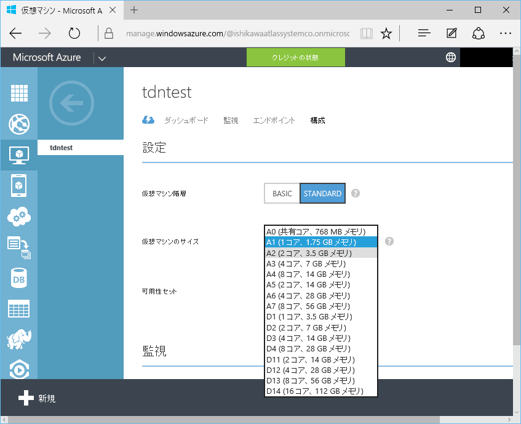Click the browser back arrow
521x424 pixels.
point(15,33)
